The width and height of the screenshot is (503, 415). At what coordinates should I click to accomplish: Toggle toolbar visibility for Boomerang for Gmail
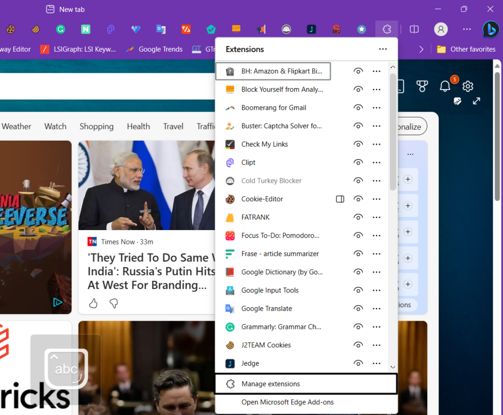[358, 108]
